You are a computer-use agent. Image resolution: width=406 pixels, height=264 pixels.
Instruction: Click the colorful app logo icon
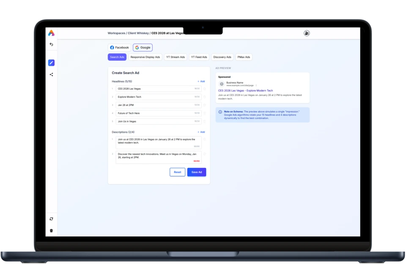pyautogui.click(x=51, y=33)
